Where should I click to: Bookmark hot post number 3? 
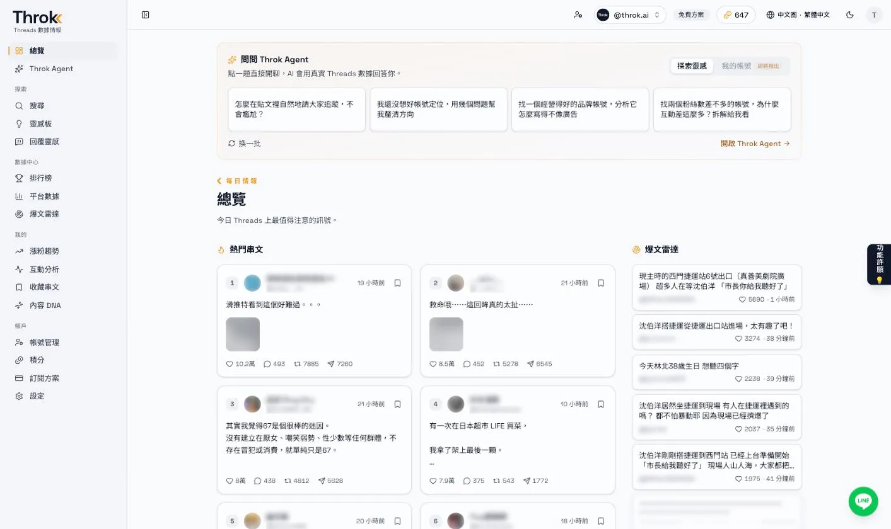[397, 404]
